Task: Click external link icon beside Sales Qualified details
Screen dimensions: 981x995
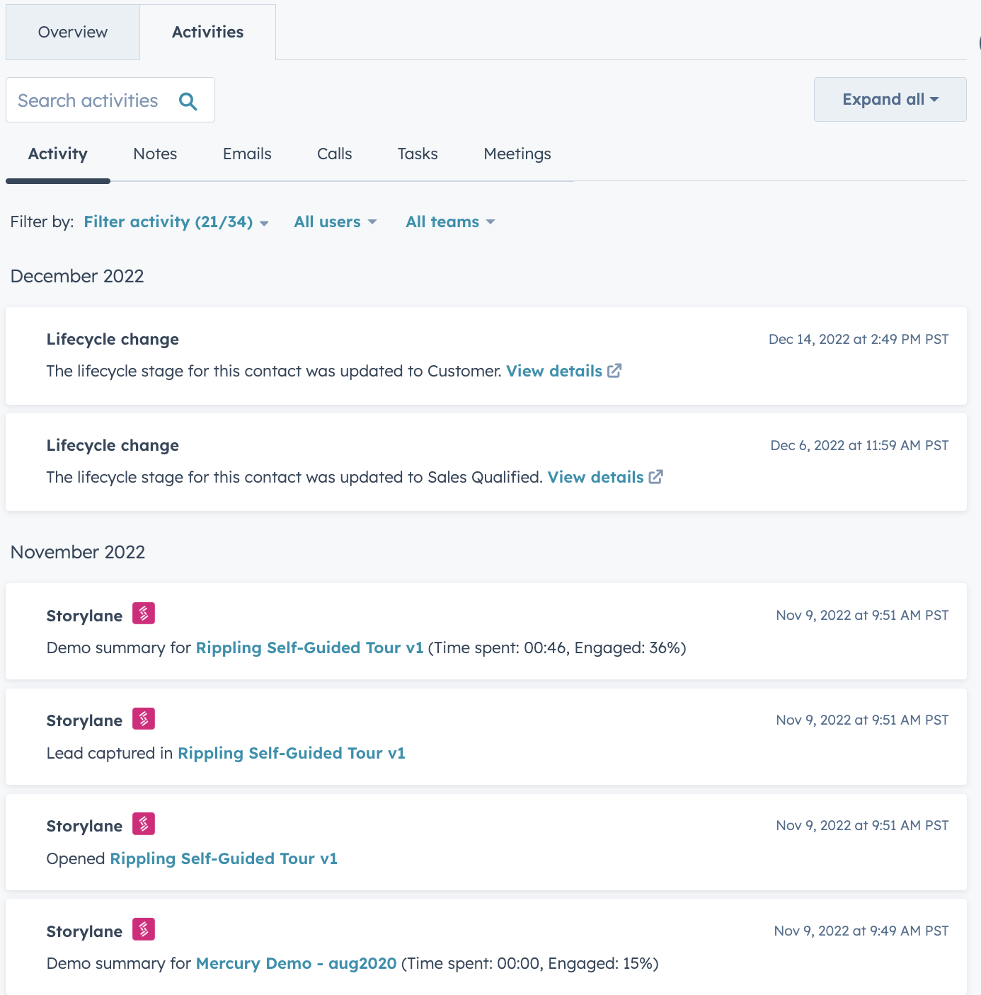Action: coord(656,477)
